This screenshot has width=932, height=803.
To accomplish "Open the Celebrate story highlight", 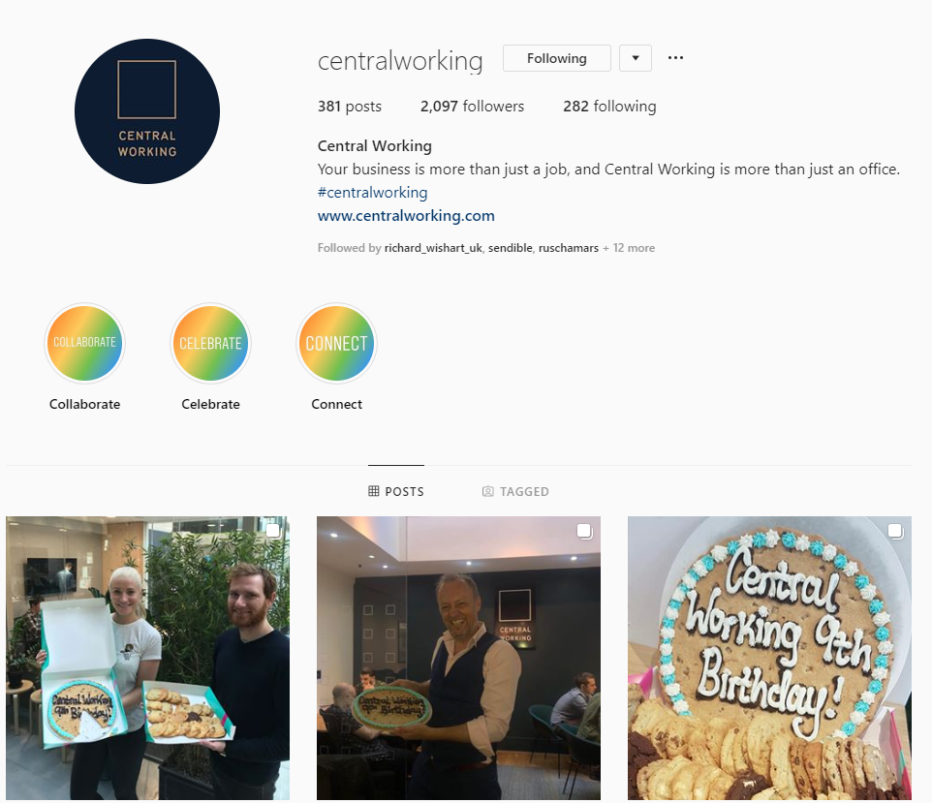I will [210, 343].
